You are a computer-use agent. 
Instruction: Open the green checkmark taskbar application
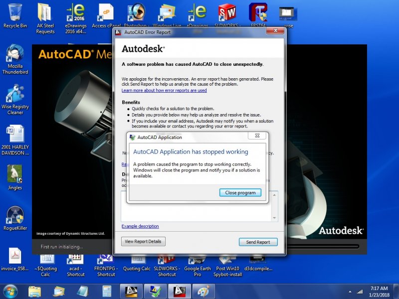click(x=155, y=292)
